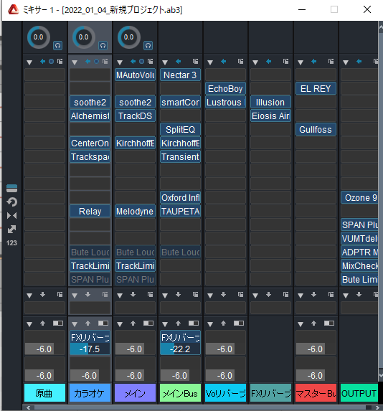Open Nectar 3 plugin on メインBus
The height and width of the screenshot is (411, 383).
(180, 75)
